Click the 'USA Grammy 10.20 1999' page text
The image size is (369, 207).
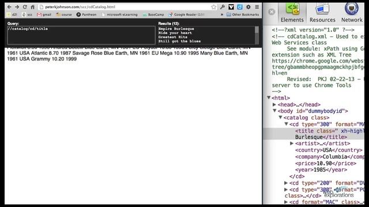(42, 59)
